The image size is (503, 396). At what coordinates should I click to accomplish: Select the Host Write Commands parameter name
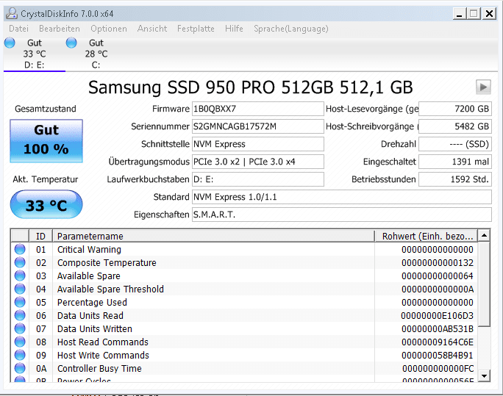tap(103, 356)
